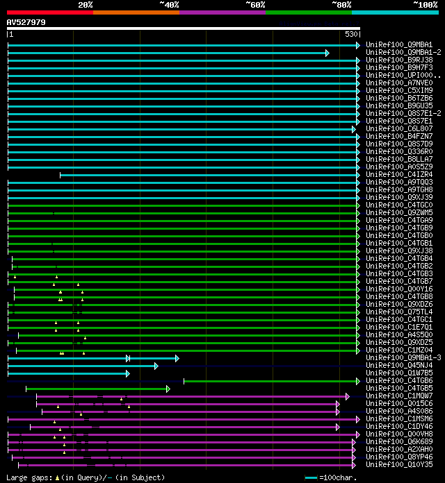
Task: Click the UniRef100_B8LLA7 text
Action: [x=399, y=159]
